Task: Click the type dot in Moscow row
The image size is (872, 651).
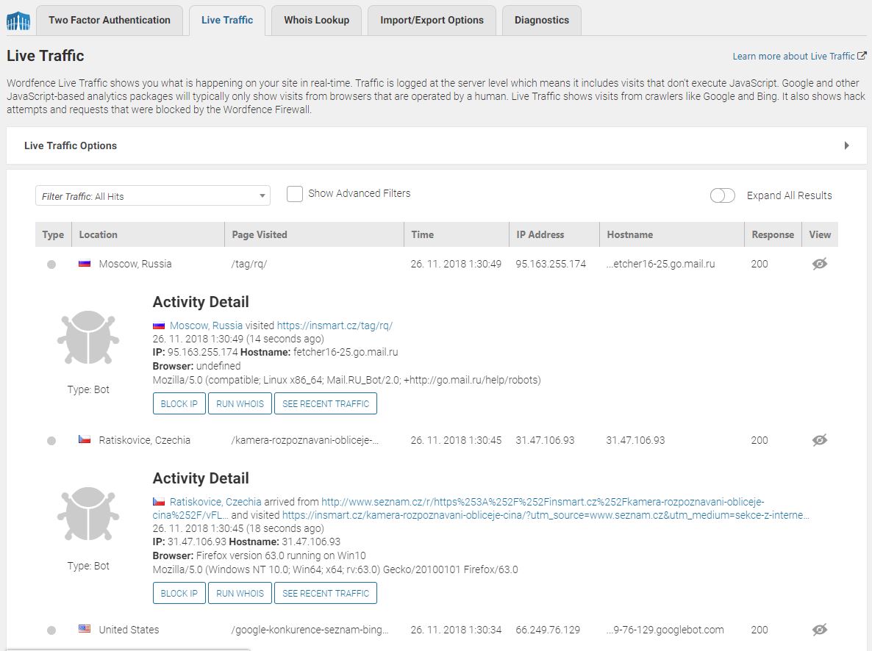Action: pos(51,265)
